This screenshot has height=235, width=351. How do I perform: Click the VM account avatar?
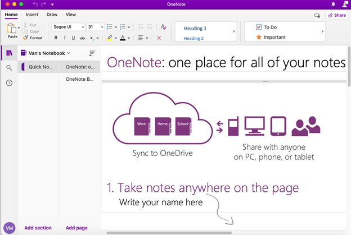[10, 228]
